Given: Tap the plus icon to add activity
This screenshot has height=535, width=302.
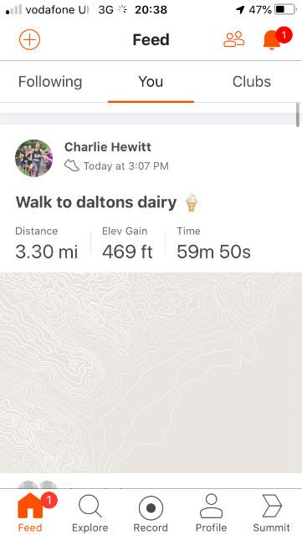Looking at the screenshot, I should (30, 39).
